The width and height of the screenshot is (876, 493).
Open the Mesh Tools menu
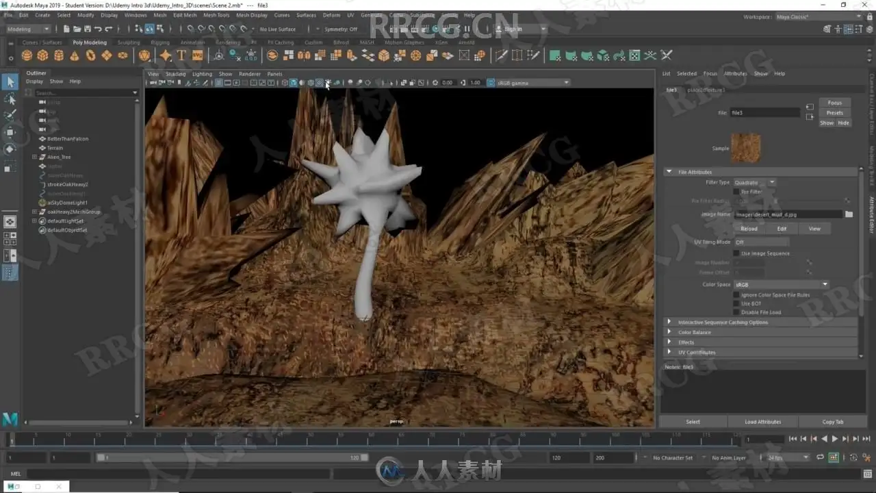click(216, 15)
